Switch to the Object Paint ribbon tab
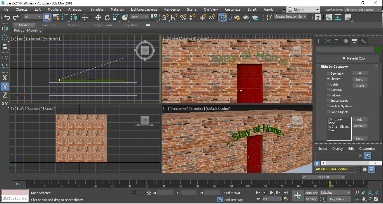The width and height of the screenshot is (383, 204). click(x=103, y=25)
